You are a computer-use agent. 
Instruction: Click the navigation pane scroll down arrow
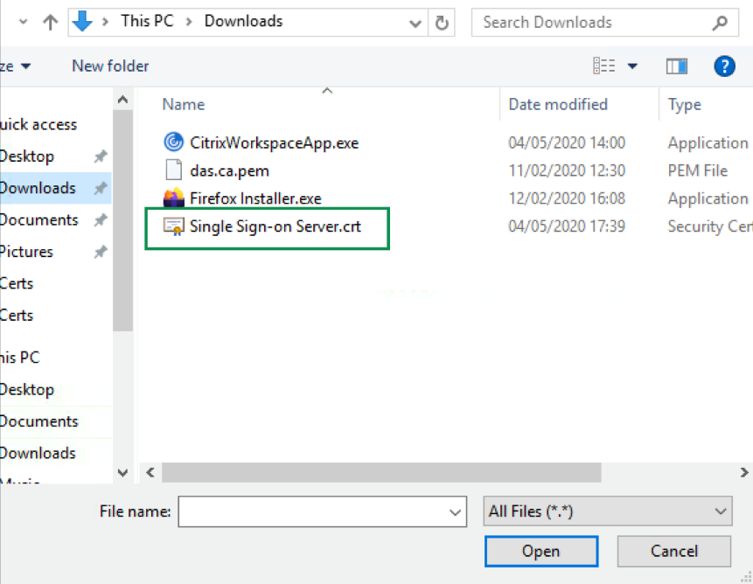123,473
